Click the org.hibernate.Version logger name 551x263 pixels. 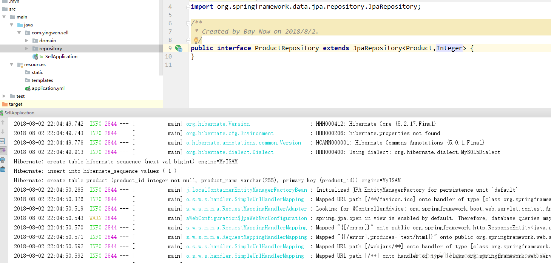tap(218, 124)
